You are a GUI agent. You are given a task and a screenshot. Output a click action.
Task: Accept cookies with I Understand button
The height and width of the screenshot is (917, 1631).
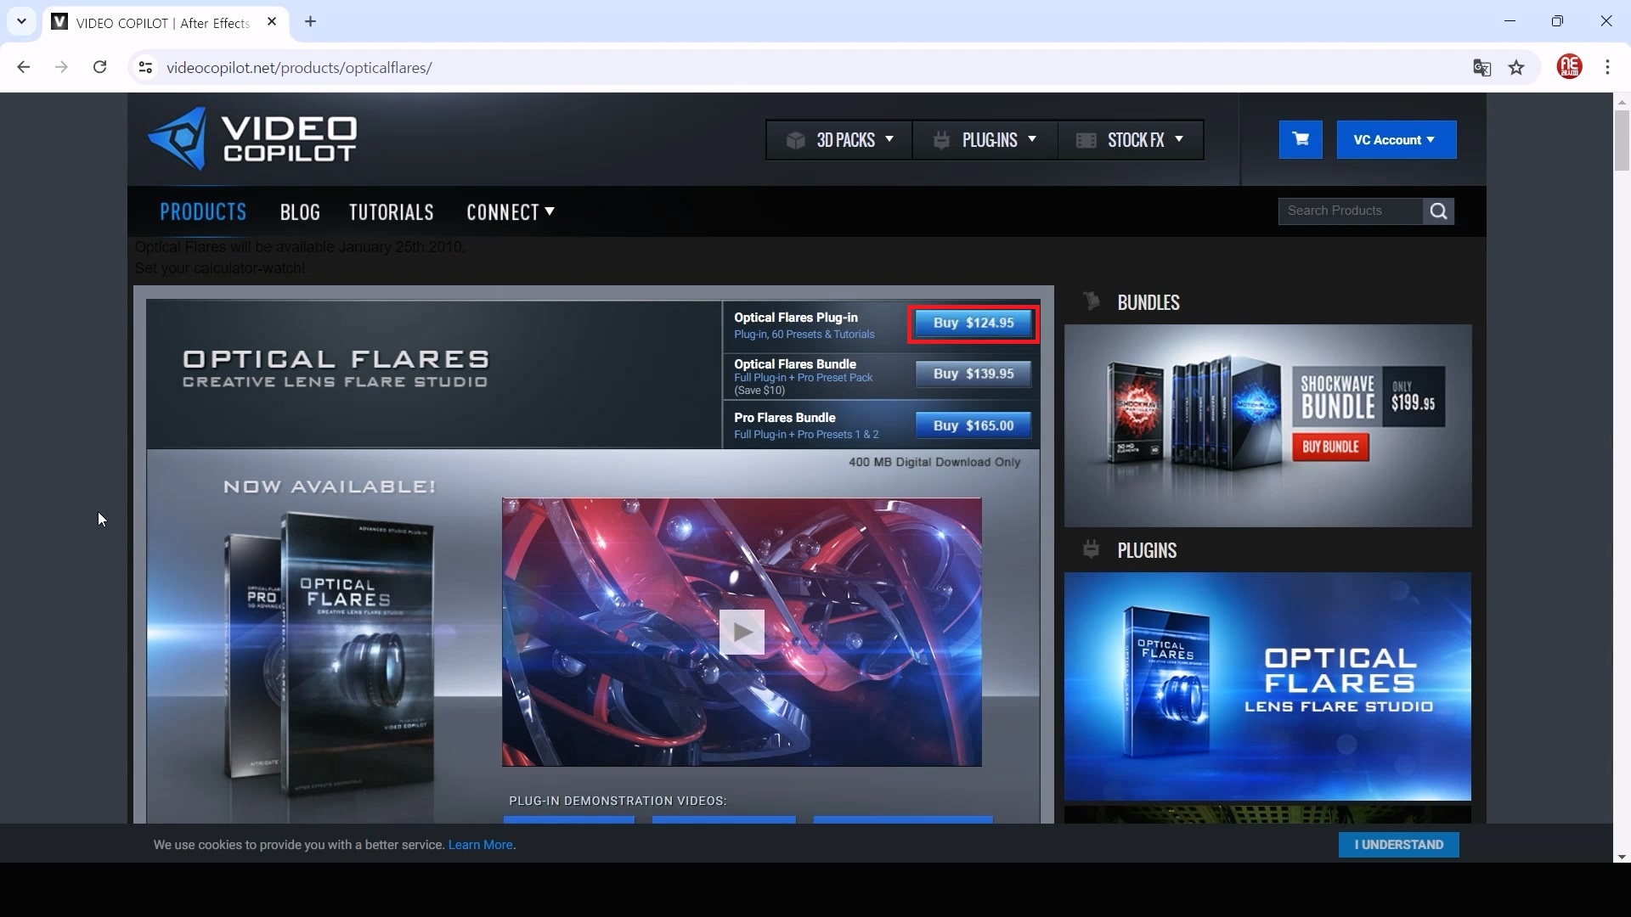1398,845
